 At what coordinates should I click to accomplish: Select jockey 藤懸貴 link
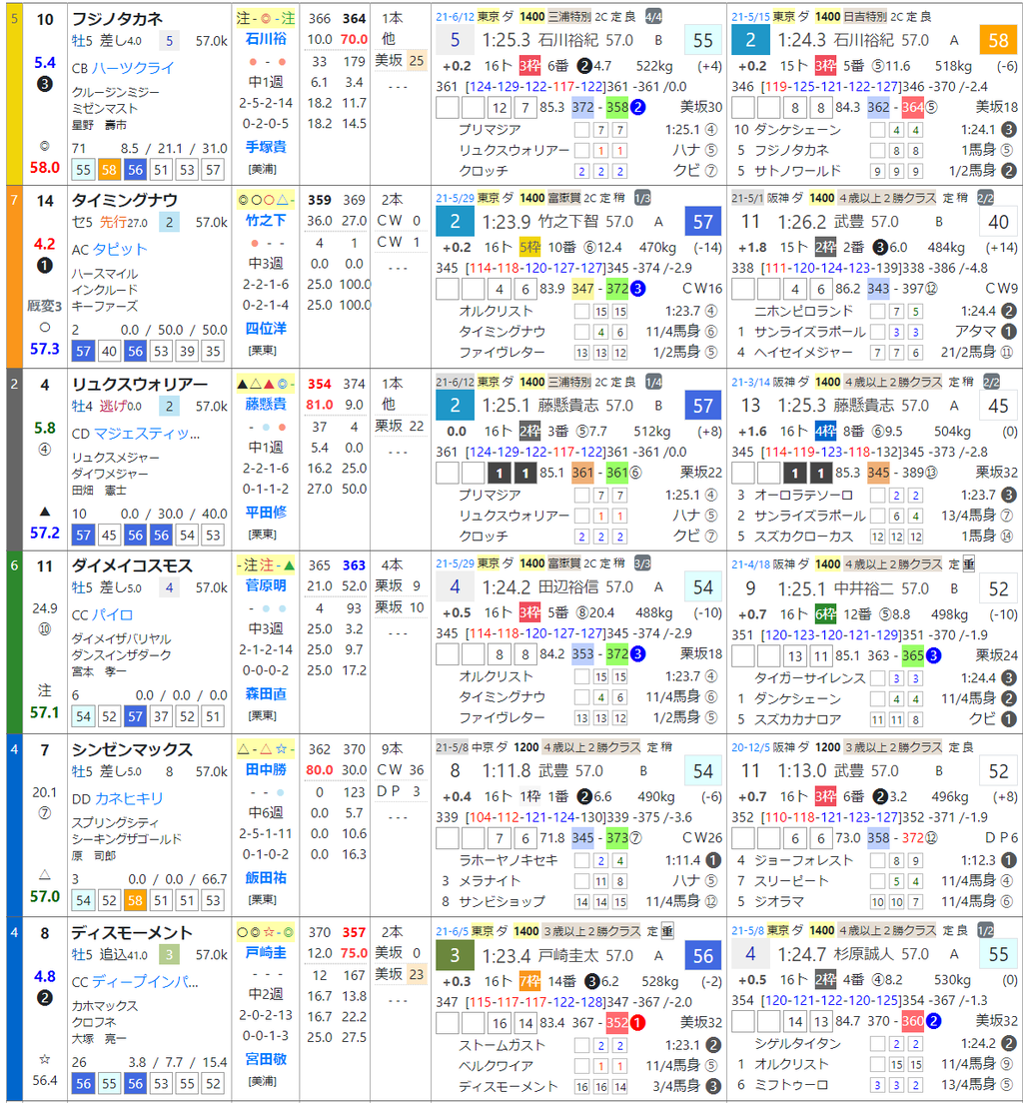tap(266, 404)
